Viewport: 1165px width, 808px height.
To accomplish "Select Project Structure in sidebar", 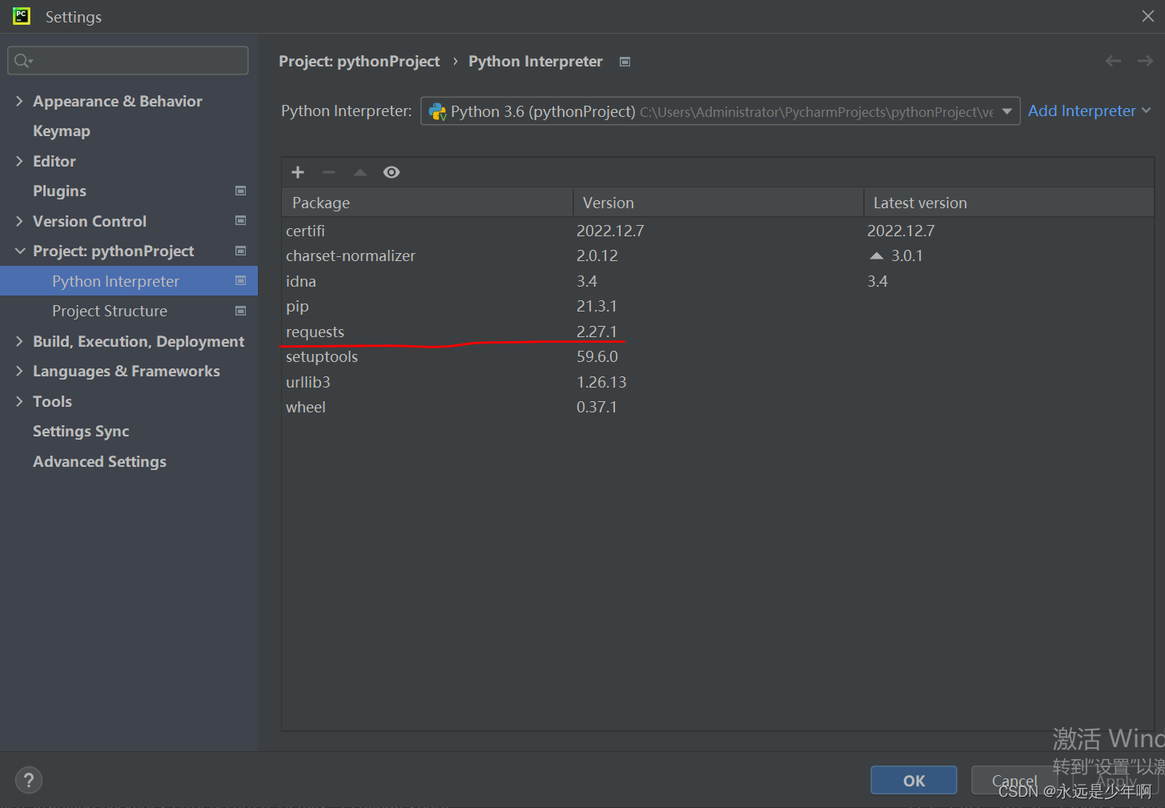I will tap(129, 311).
